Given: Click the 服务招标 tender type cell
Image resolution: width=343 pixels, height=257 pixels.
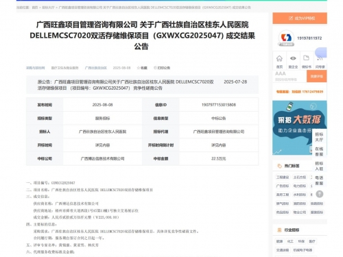Looking at the screenshot, I should coord(102,119).
